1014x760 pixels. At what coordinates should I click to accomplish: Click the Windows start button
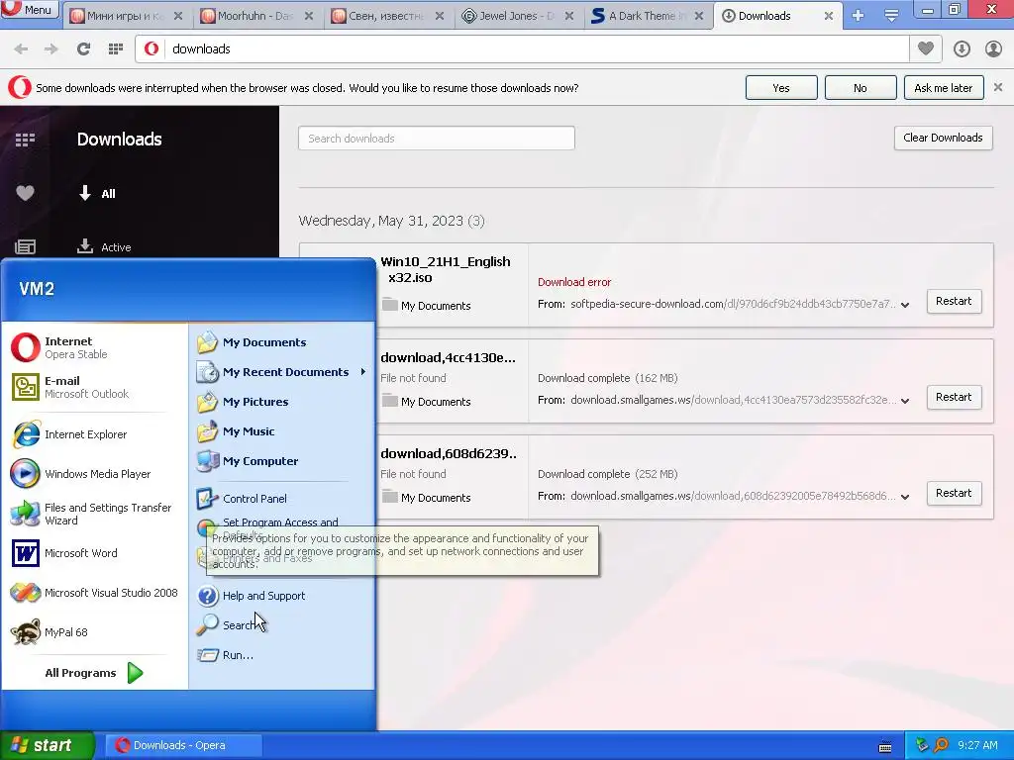pos(47,745)
